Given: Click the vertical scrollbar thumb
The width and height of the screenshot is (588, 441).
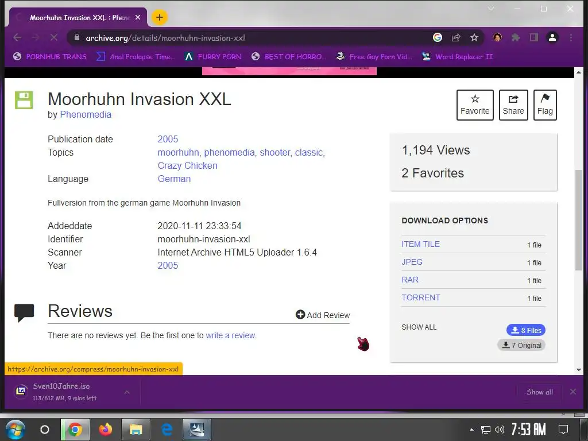Looking at the screenshot, I should click(579, 220).
